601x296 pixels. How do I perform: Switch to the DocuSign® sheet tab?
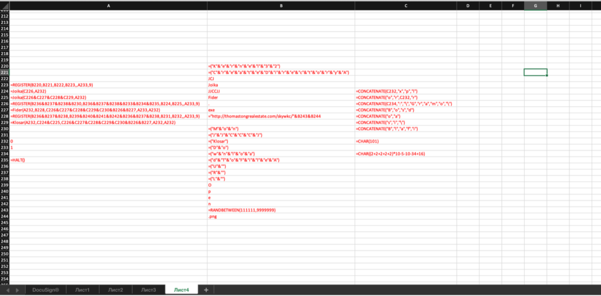46,290
